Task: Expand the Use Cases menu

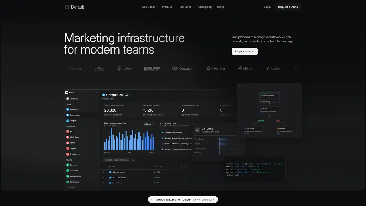Action: click(150, 7)
